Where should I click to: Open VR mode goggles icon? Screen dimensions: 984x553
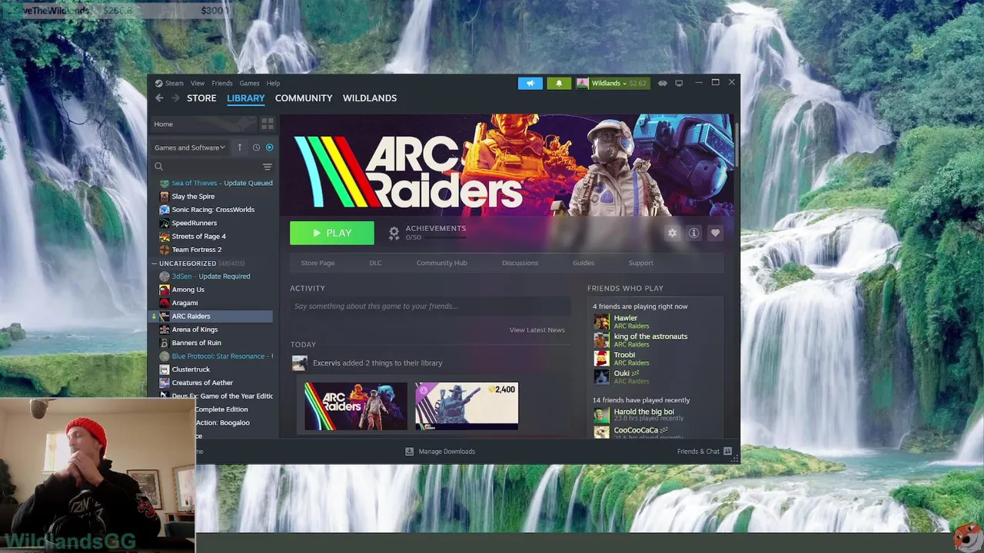(x=662, y=83)
